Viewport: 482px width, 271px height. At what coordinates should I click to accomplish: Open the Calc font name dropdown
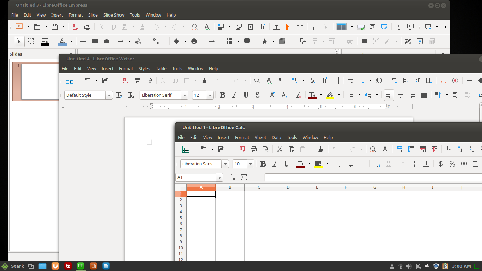point(225,164)
